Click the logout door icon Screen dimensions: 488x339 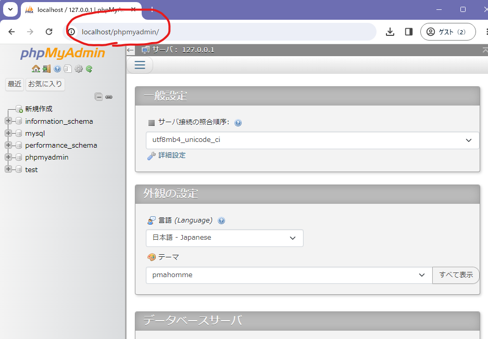tap(46, 69)
